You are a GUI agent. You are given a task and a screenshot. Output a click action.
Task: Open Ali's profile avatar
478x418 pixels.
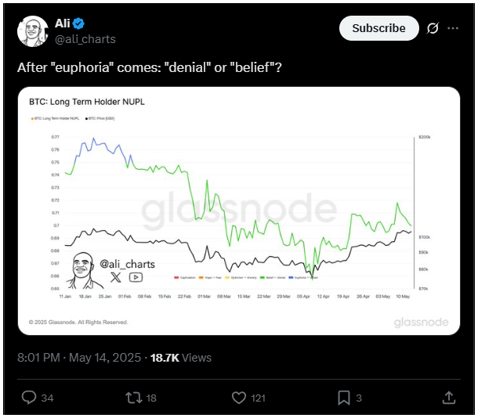33,31
